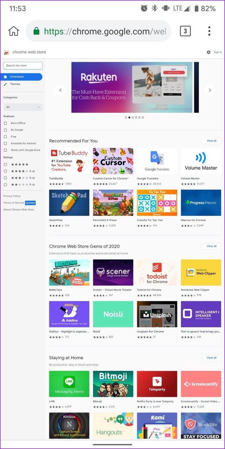Expand the Categories All dropdown
This screenshot has width=225, height=449.
[23, 107]
